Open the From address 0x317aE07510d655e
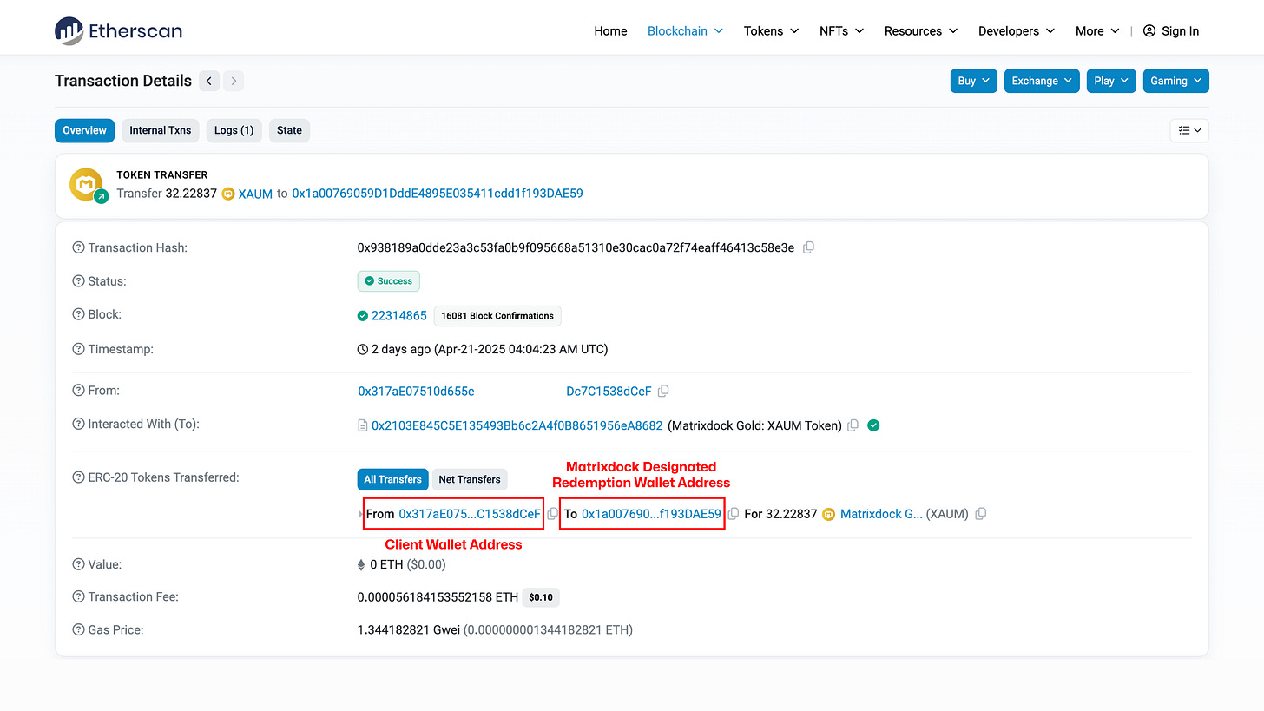Screen dimensions: 1264x711 pyautogui.click(x=417, y=392)
